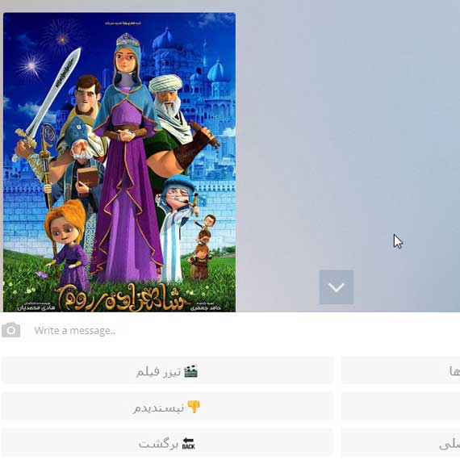Screen dimensions: 460x460
Task: Click the yellow thumbs-down icon
Action: pos(194,407)
